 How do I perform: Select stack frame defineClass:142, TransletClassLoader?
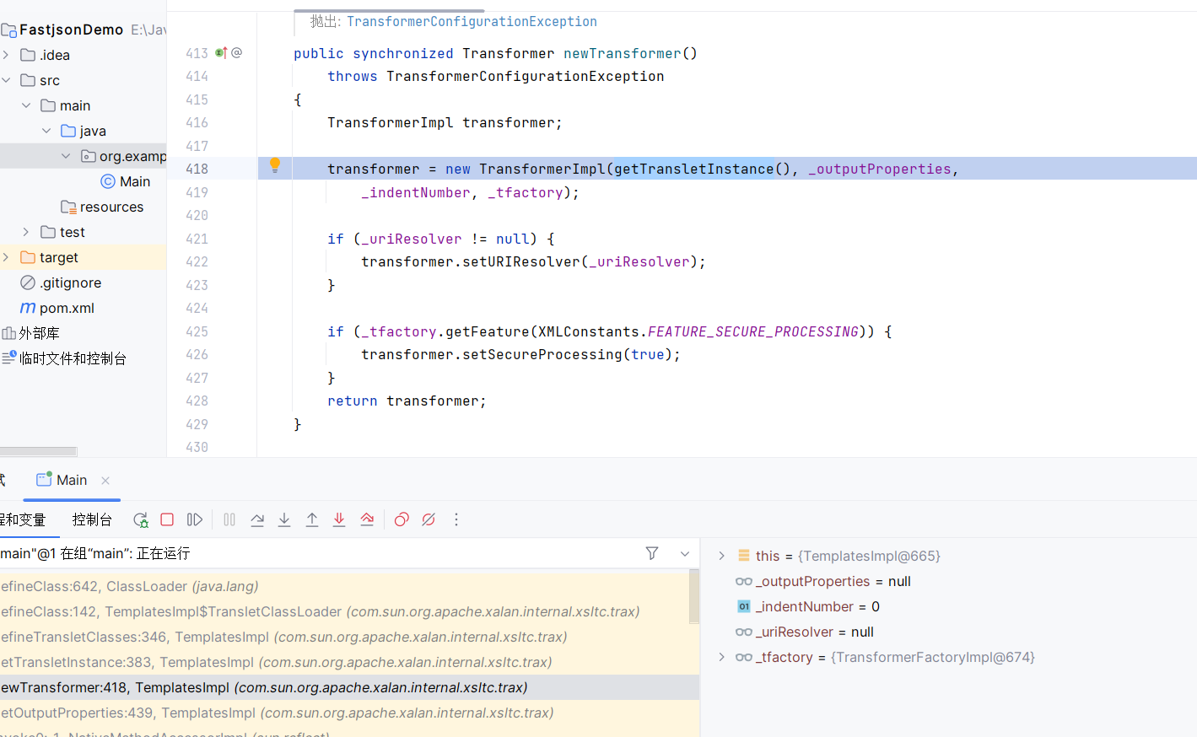pos(344,611)
